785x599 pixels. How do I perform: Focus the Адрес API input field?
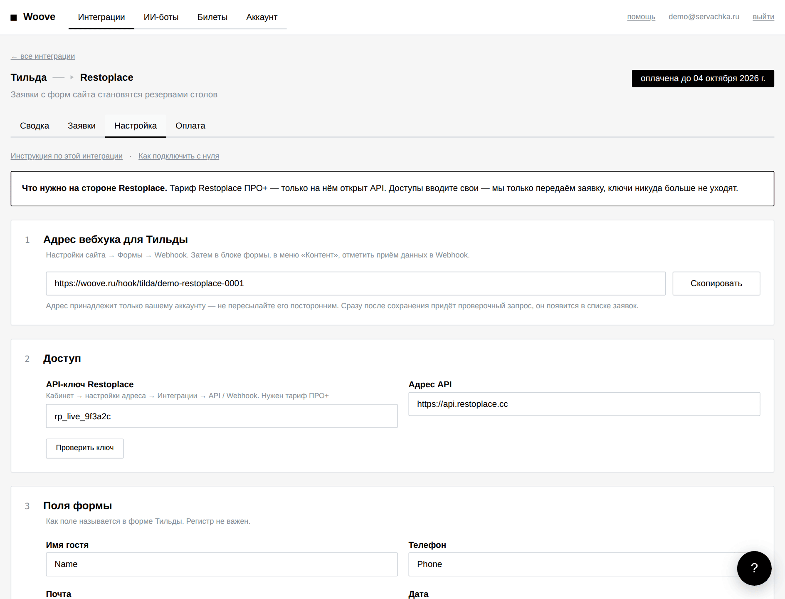(x=584, y=404)
